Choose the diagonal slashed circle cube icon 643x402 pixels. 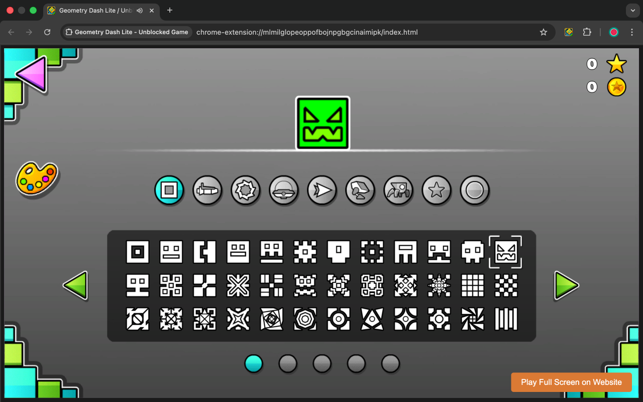(138, 319)
